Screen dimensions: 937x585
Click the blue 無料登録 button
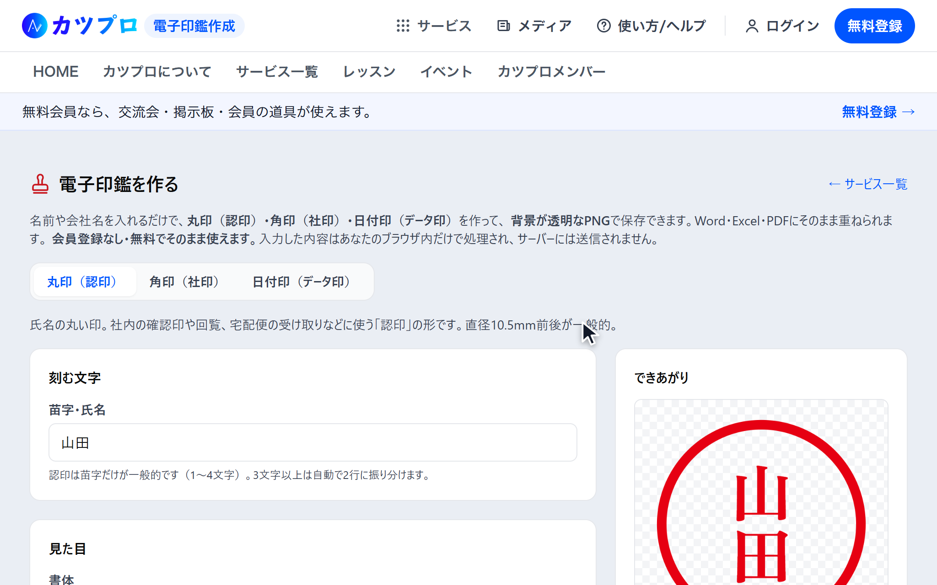coord(874,26)
